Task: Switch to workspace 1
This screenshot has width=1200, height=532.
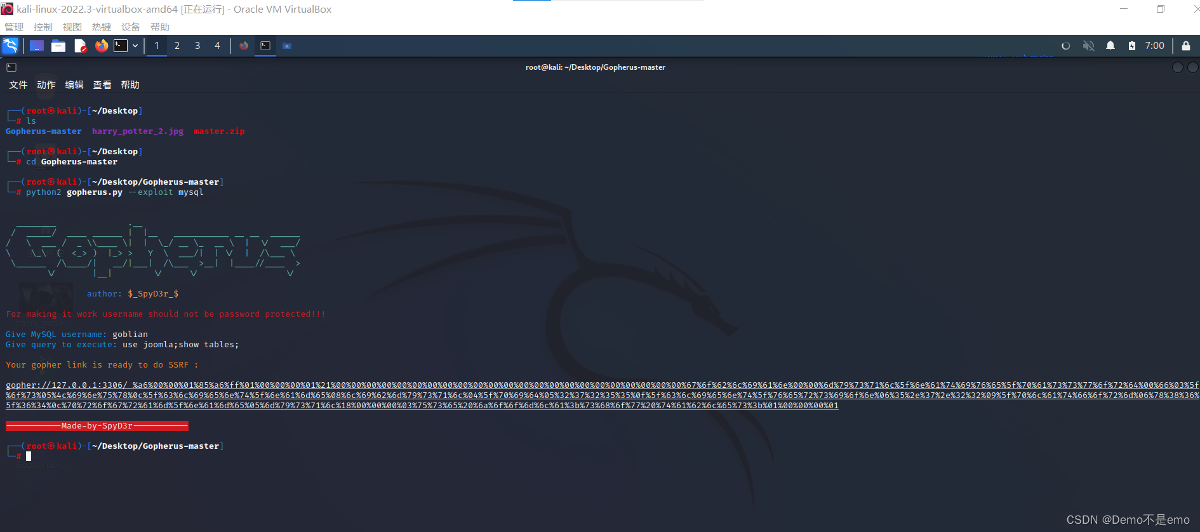Action: [x=157, y=46]
